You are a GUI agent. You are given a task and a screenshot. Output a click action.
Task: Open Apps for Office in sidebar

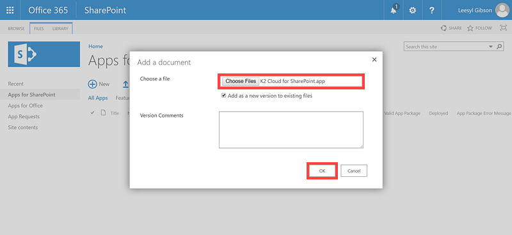pos(25,105)
